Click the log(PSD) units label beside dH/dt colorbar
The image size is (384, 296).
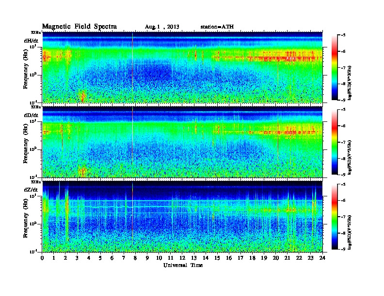pyautogui.click(x=350, y=83)
